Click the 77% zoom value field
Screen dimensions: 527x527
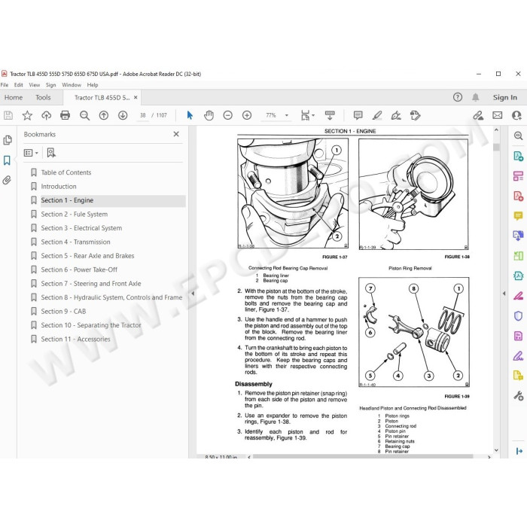[x=271, y=116]
